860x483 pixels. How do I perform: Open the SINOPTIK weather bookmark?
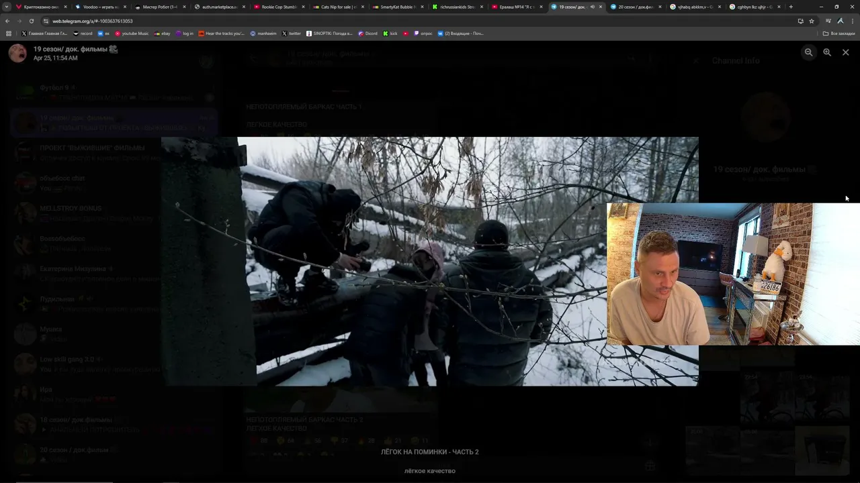[329, 33]
